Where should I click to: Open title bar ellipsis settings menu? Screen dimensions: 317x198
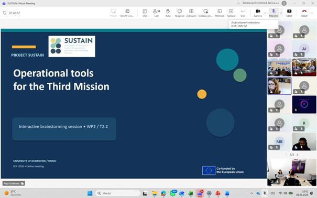238,3
